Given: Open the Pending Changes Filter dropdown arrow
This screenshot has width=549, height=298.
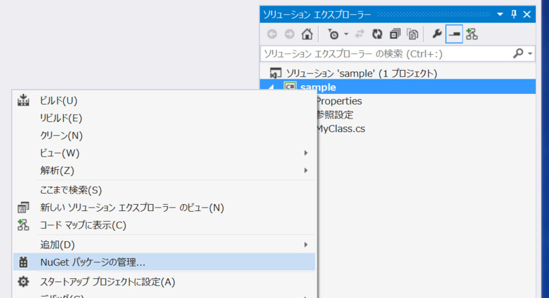Looking at the screenshot, I should tap(346, 34).
